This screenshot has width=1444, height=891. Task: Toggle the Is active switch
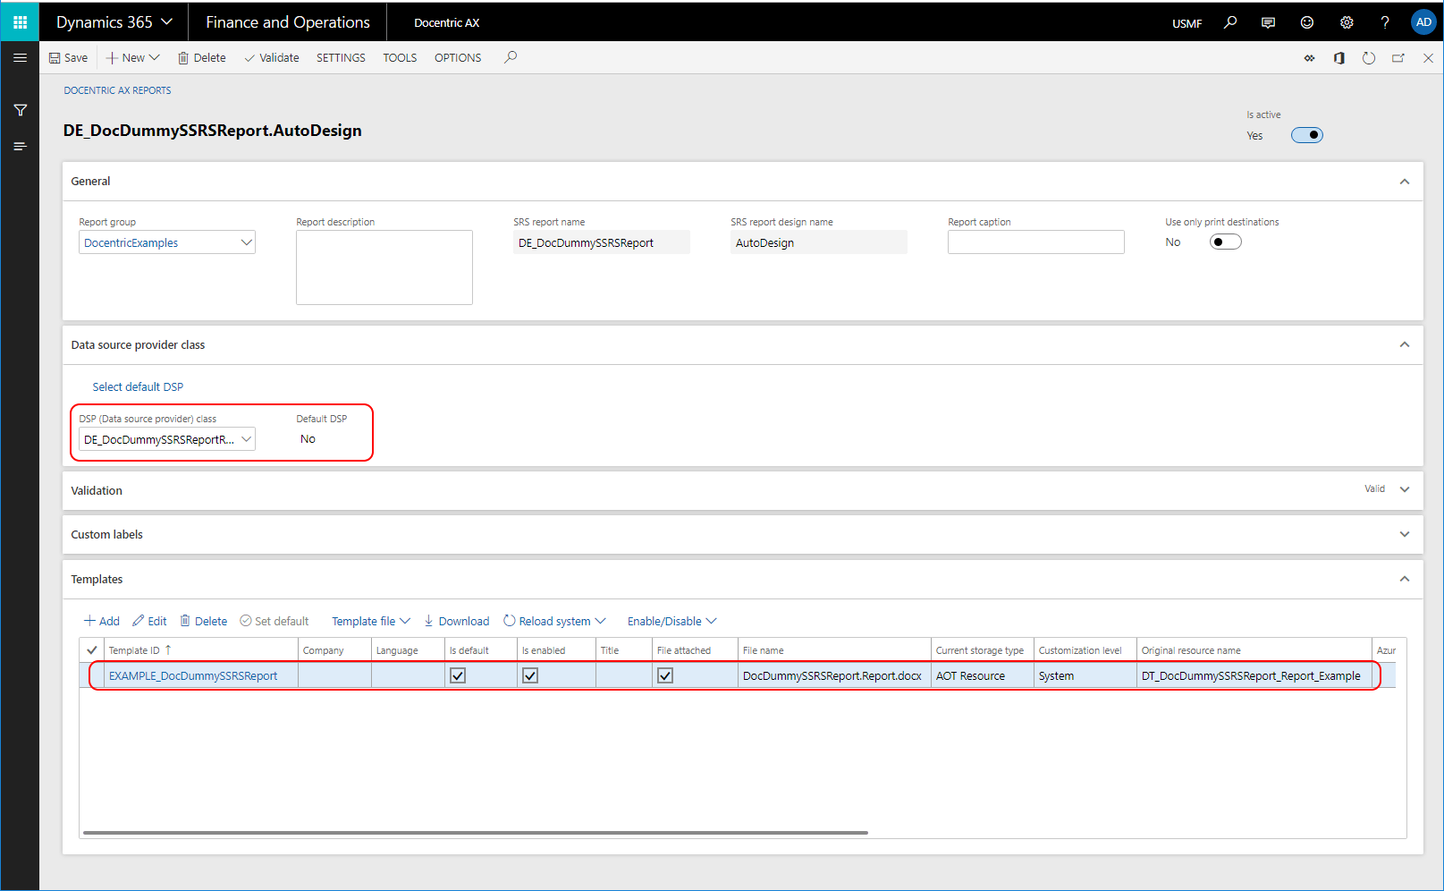point(1306,135)
